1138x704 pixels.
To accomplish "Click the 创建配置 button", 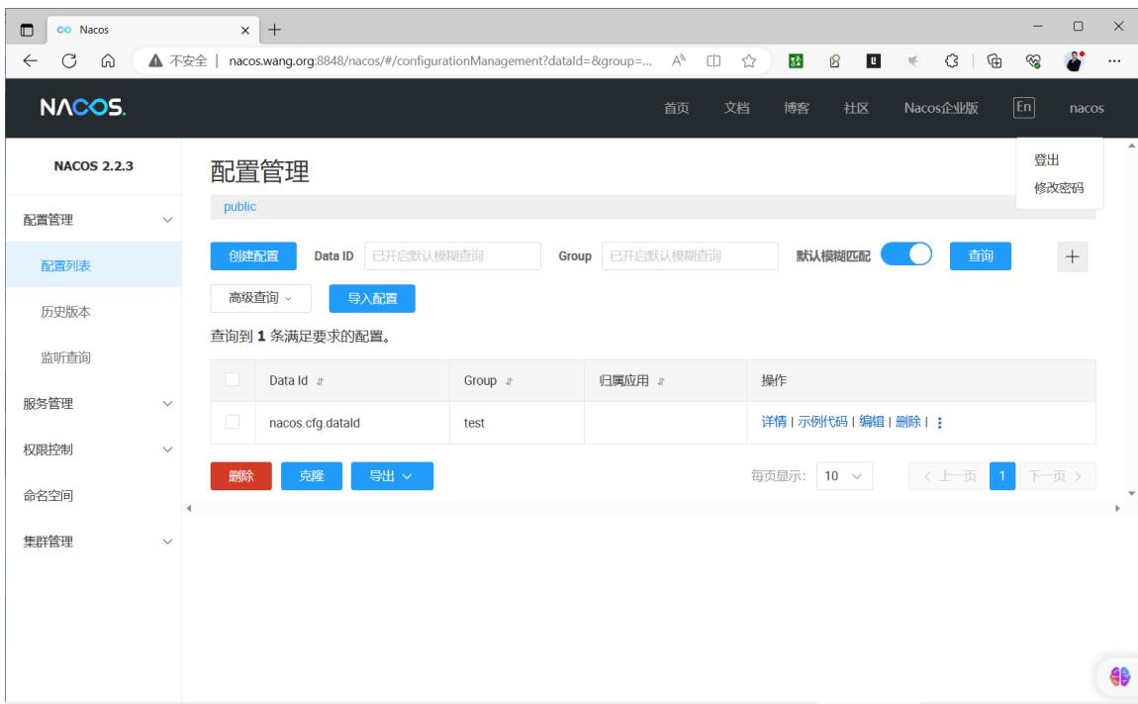I will 253,255.
